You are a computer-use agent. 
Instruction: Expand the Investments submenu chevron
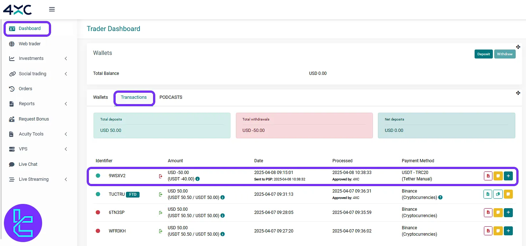coord(66,58)
